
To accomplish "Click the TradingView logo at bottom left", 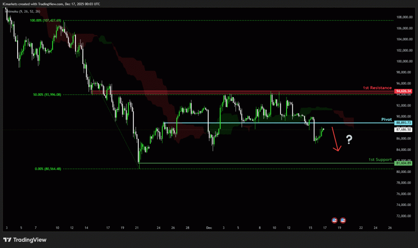I will [x=25, y=240].
